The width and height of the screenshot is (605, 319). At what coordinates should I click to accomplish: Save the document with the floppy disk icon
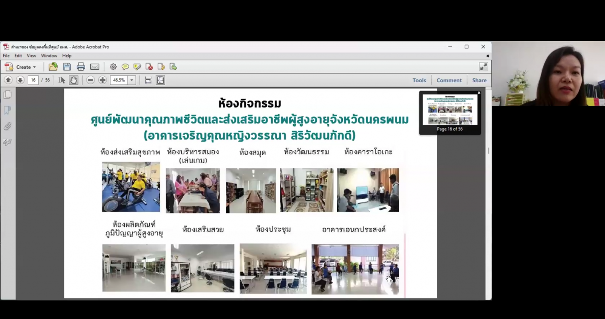pos(67,67)
